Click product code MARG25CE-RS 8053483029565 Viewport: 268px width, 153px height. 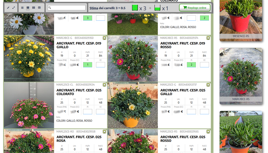click(179, 132)
